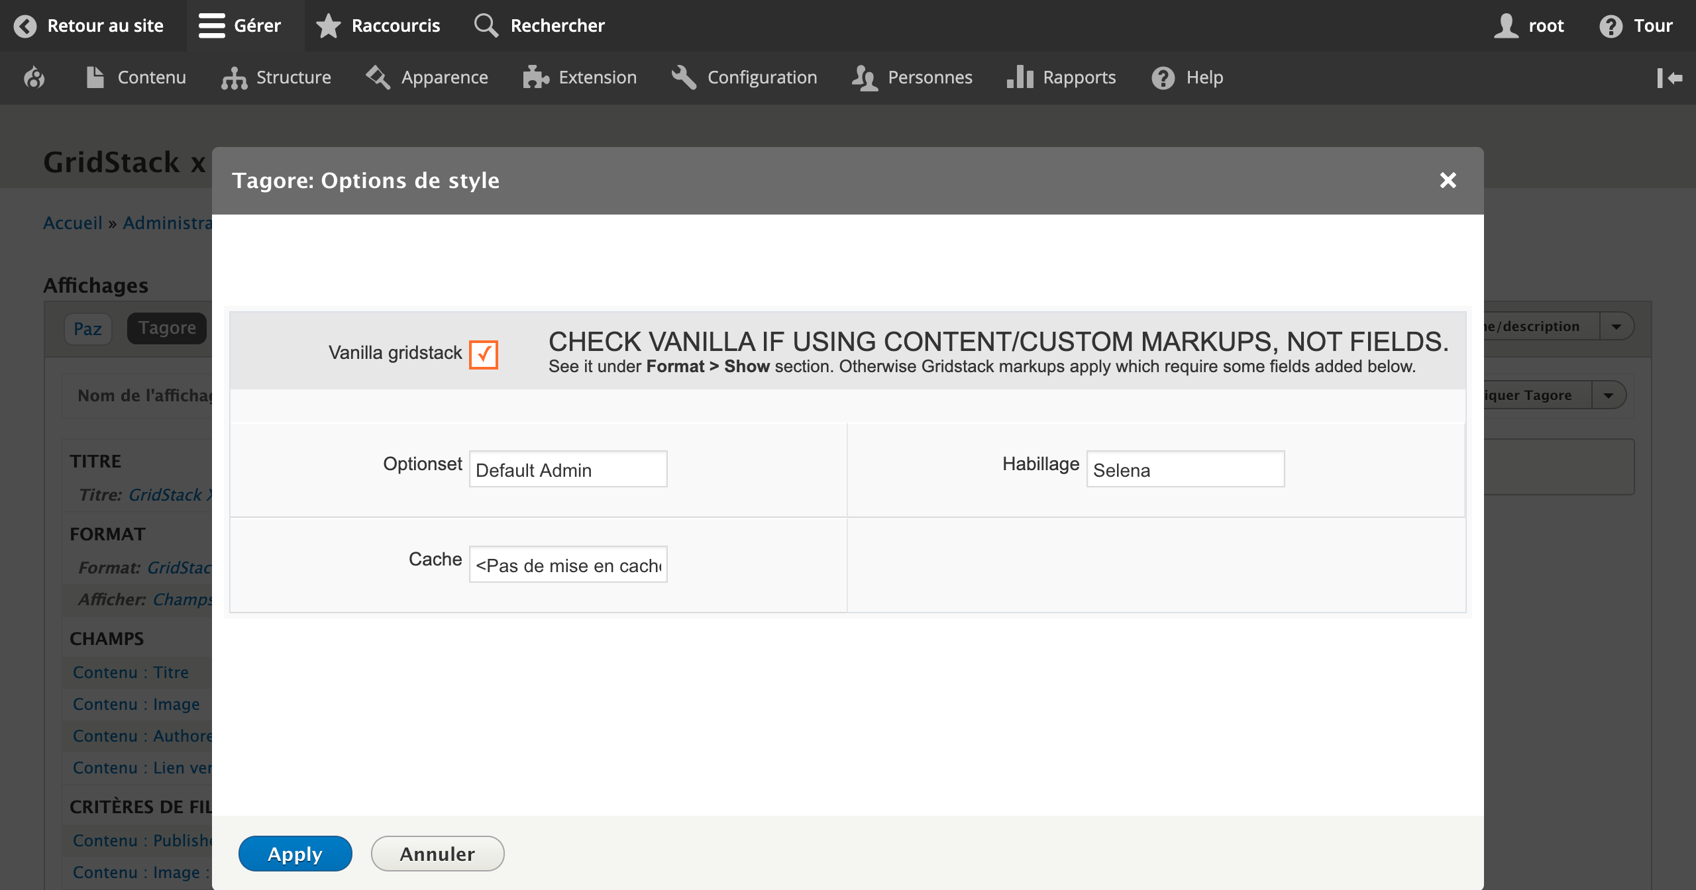Close the Tagore style options dialog
Image resolution: width=1696 pixels, height=890 pixels.
[x=1448, y=180]
